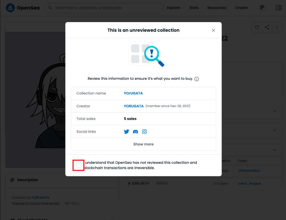
Task: Open the Twitter social link
Action: [x=126, y=132]
